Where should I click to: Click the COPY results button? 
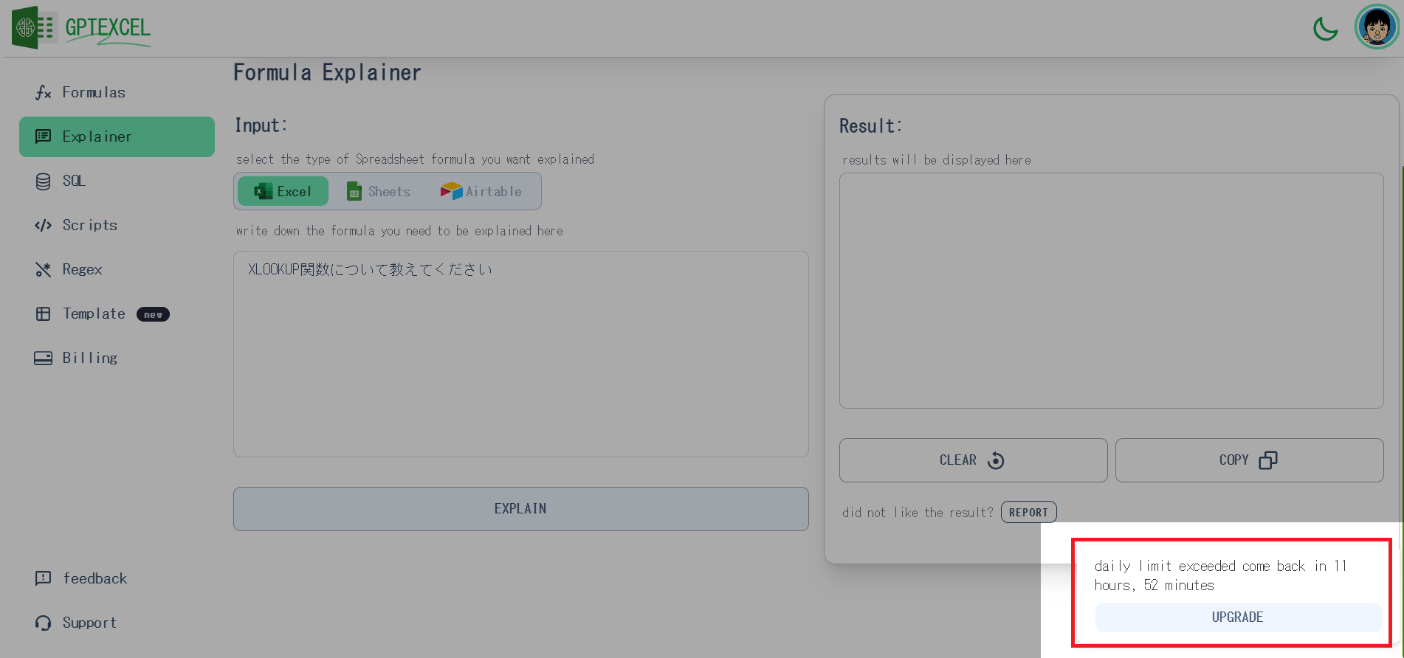coord(1249,460)
